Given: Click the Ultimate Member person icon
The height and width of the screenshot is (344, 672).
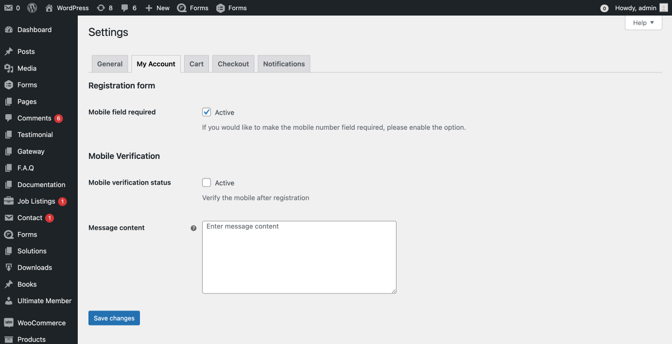Looking at the screenshot, I should [x=8, y=301].
